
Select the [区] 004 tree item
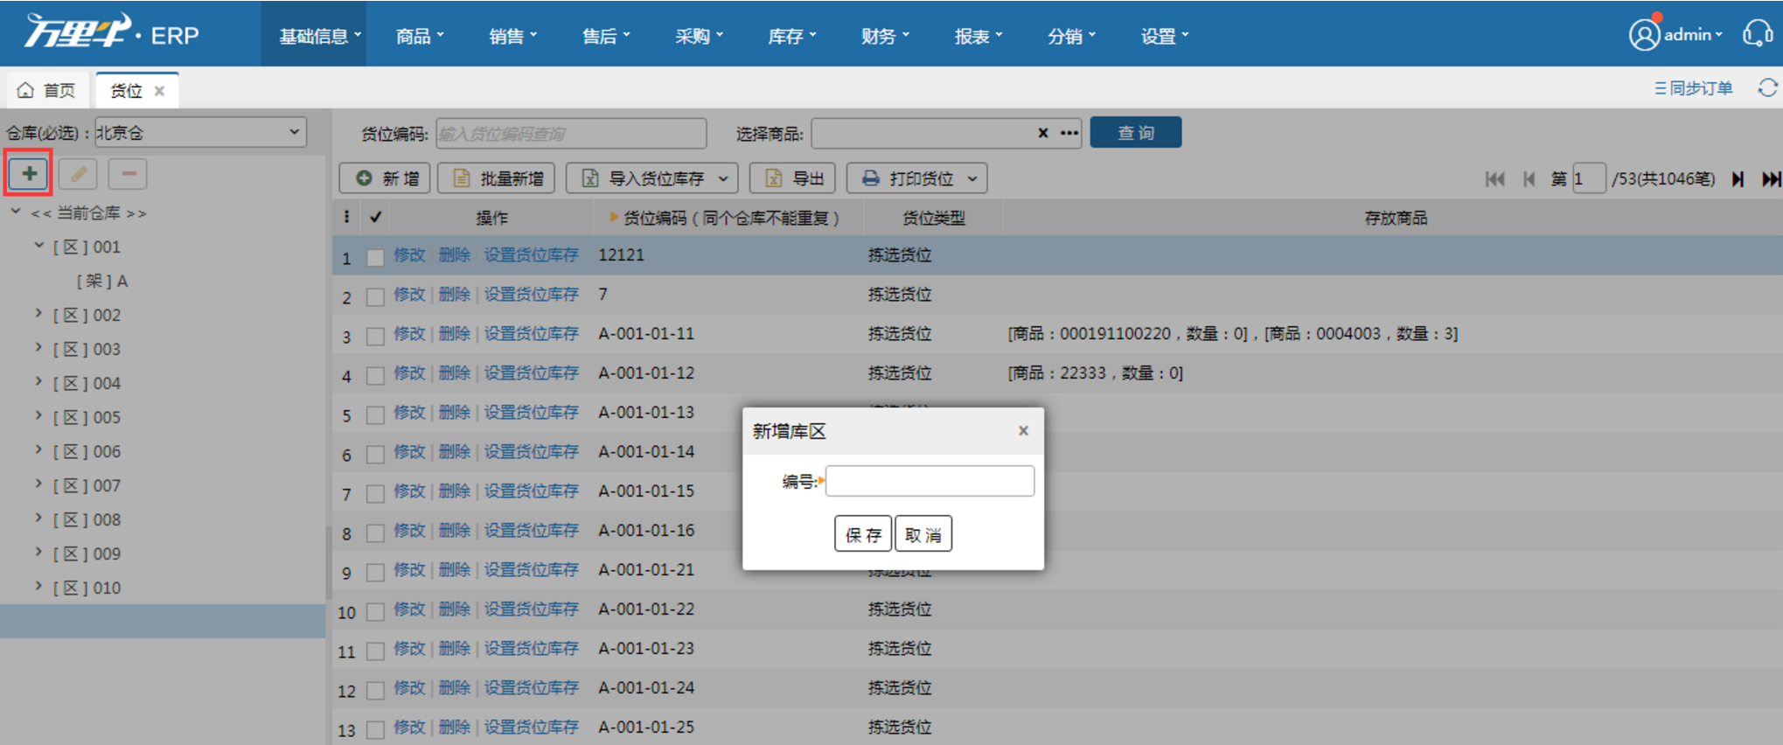point(87,383)
